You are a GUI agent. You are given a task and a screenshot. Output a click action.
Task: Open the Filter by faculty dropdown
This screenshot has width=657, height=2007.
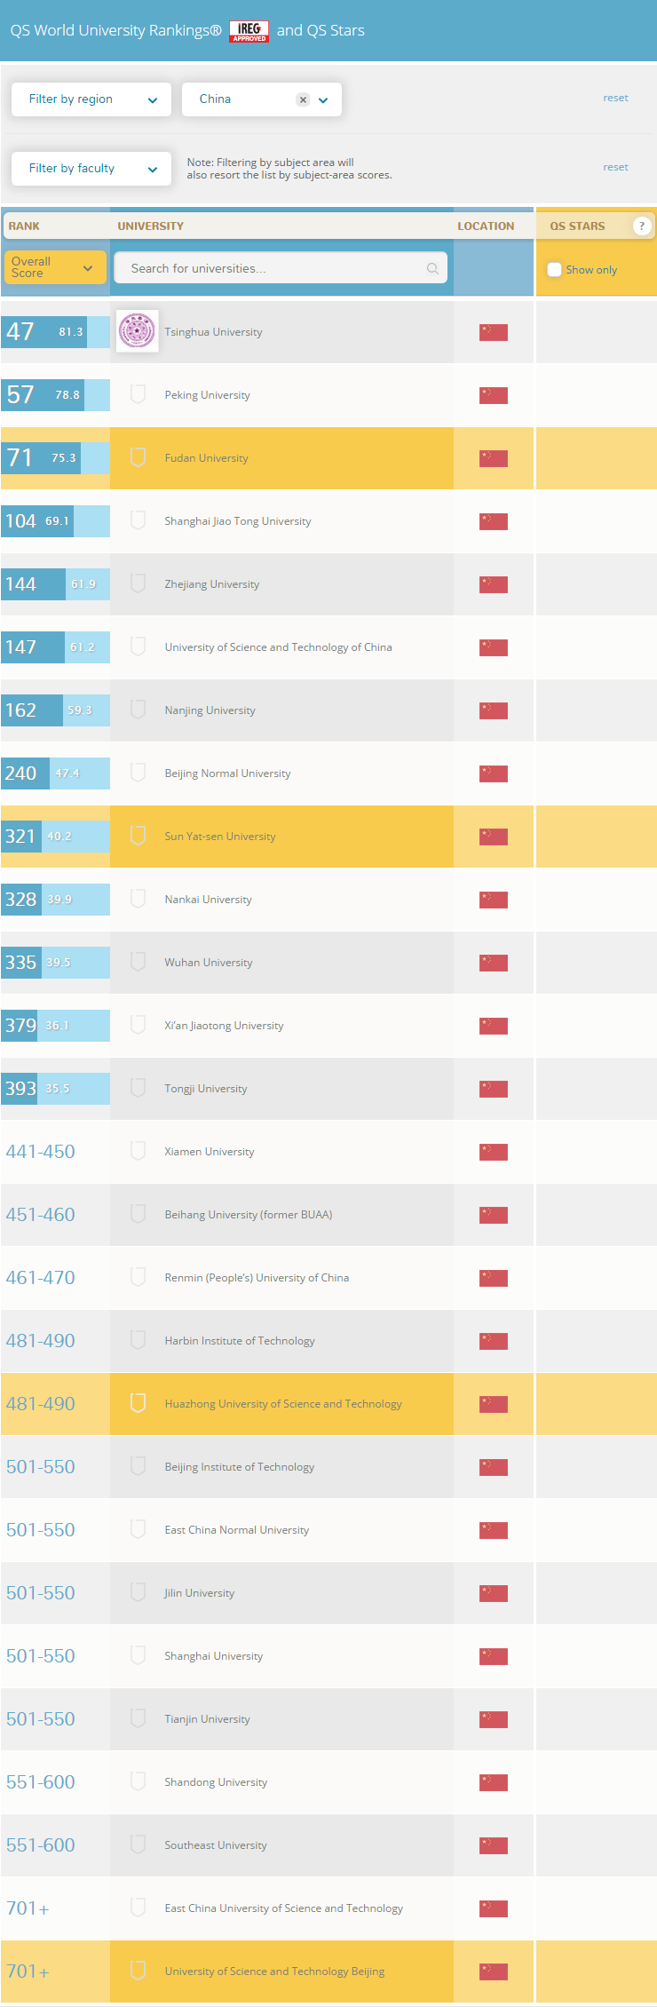91,169
